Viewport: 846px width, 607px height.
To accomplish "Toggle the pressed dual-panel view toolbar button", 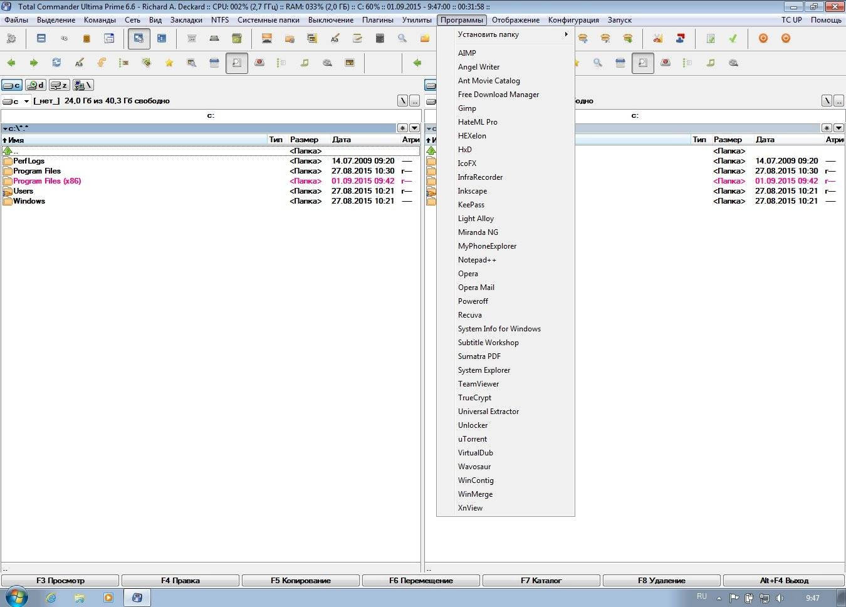I will coord(139,39).
